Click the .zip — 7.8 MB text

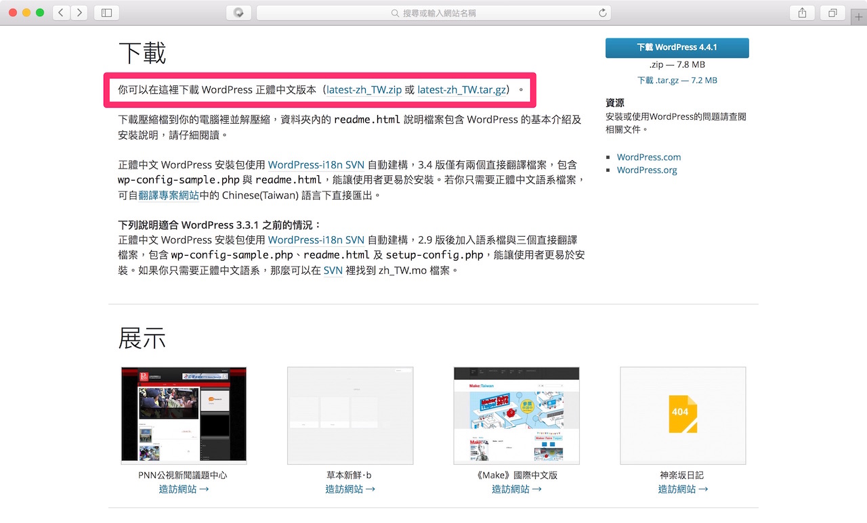pyautogui.click(x=677, y=65)
